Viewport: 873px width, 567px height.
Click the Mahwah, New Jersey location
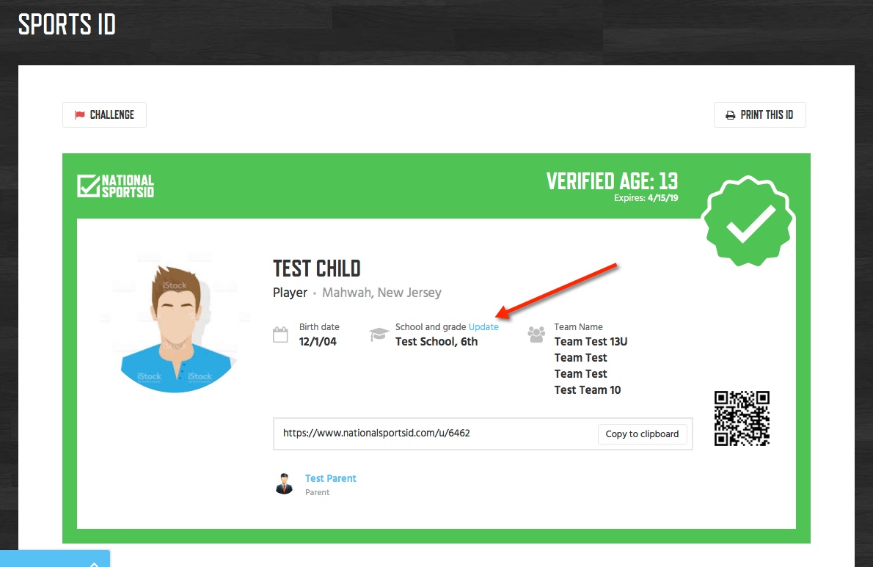[x=382, y=293]
